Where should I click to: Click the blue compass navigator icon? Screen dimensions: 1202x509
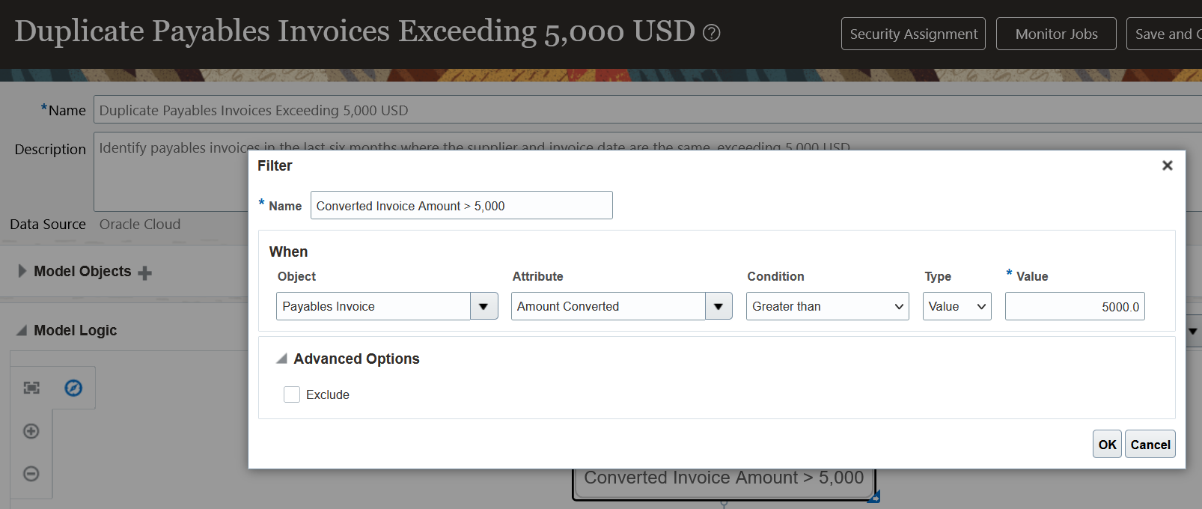73,388
